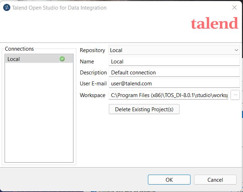Open the Repository dropdown
243x192 pixels.
174,50
